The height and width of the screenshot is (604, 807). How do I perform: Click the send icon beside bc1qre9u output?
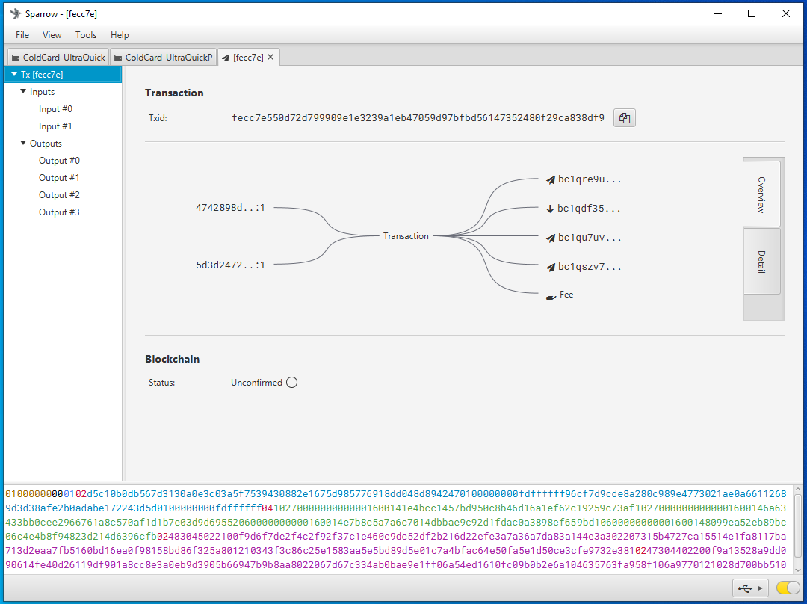[x=551, y=179]
